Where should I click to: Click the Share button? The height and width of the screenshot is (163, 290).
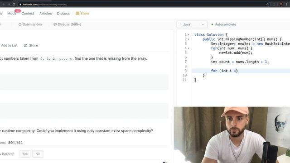(31, 45)
